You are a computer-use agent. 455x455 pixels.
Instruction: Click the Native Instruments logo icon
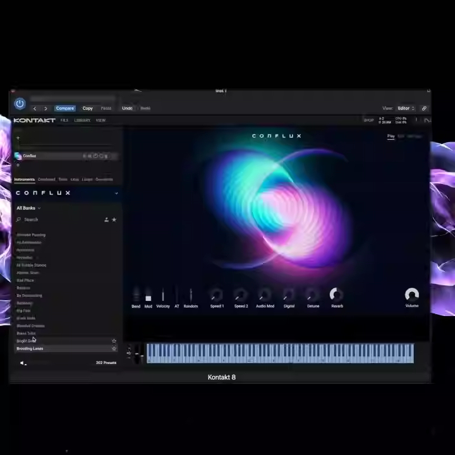point(427,120)
